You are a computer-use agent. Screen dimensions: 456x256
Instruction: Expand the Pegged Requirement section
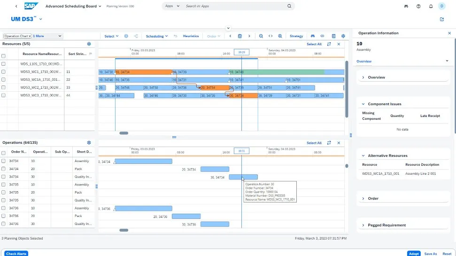coord(363,225)
